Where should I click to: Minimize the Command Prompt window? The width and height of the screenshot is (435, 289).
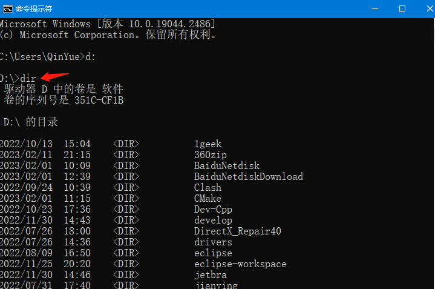[374, 8]
